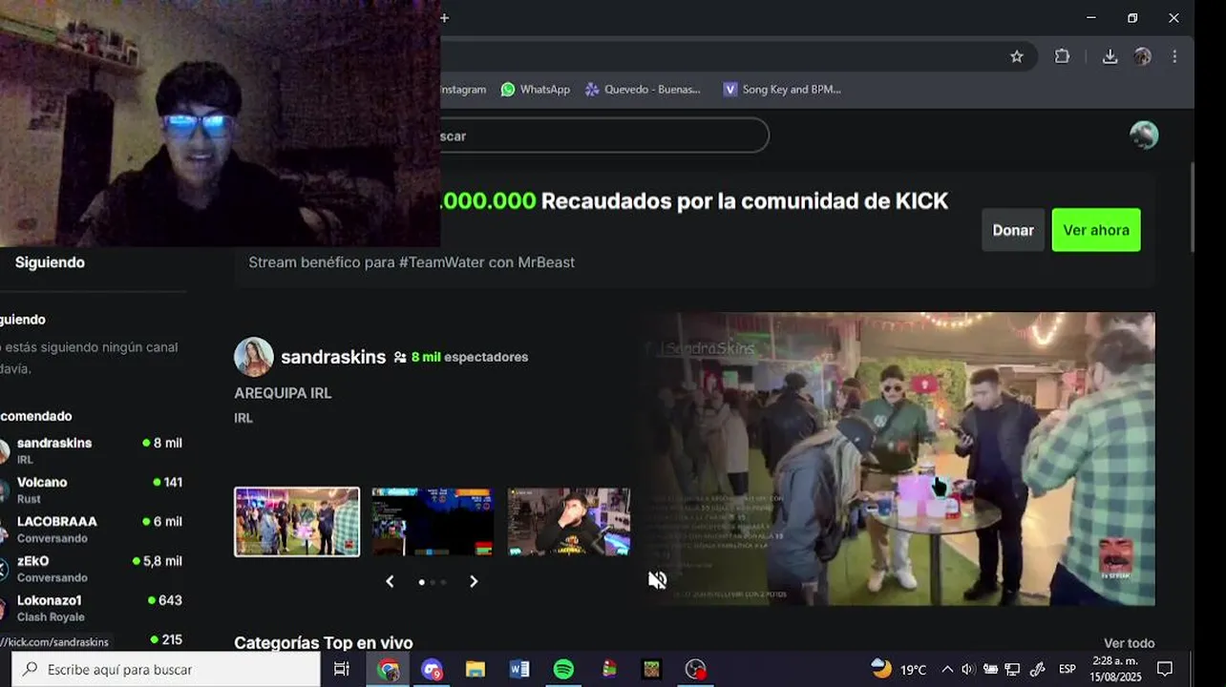Open the Chrome extensions puzzle icon

1062,56
